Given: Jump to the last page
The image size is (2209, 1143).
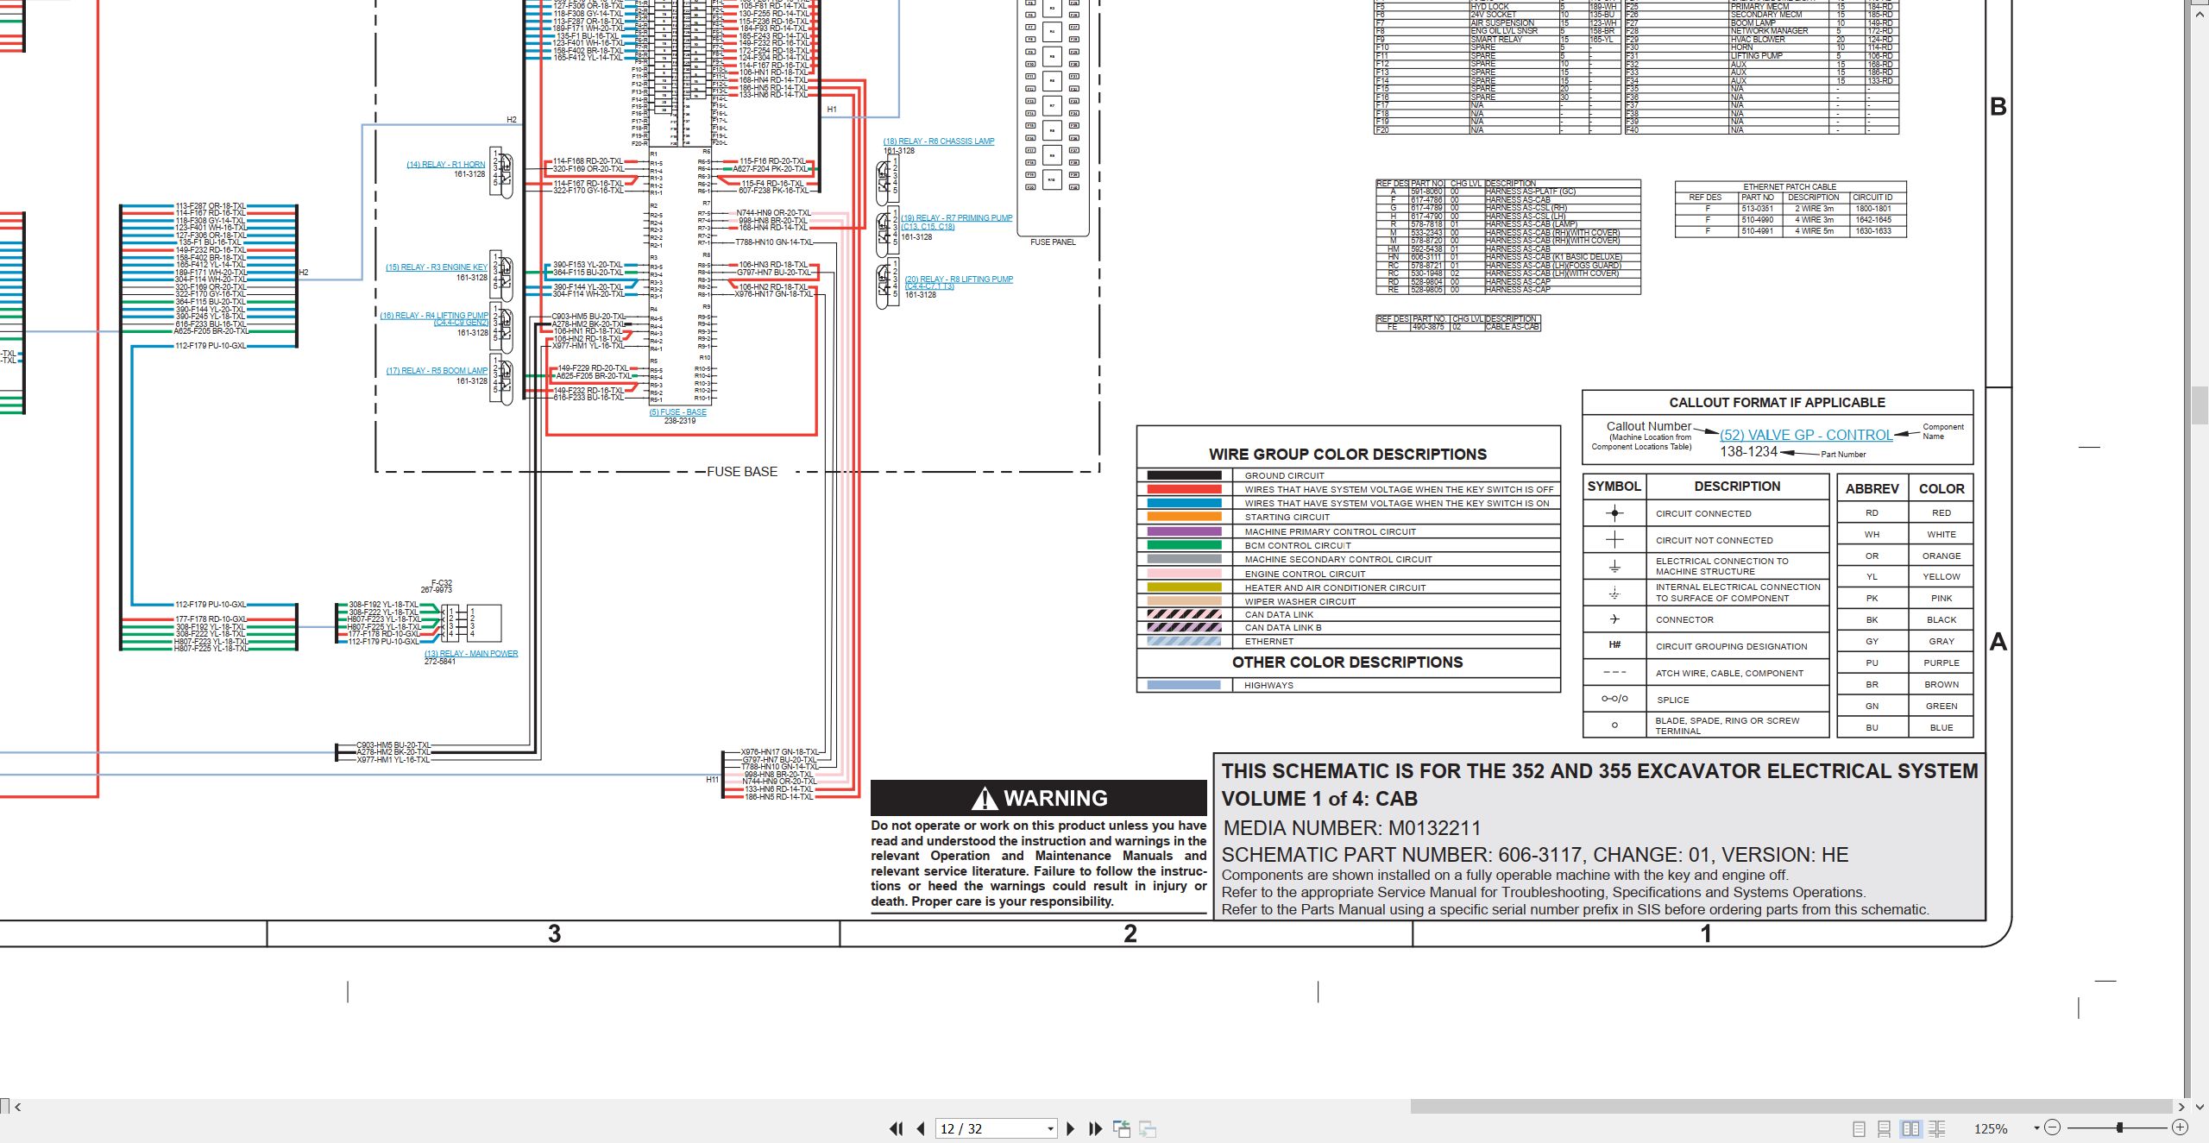Looking at the screenshot, I should (1096, 1128).
